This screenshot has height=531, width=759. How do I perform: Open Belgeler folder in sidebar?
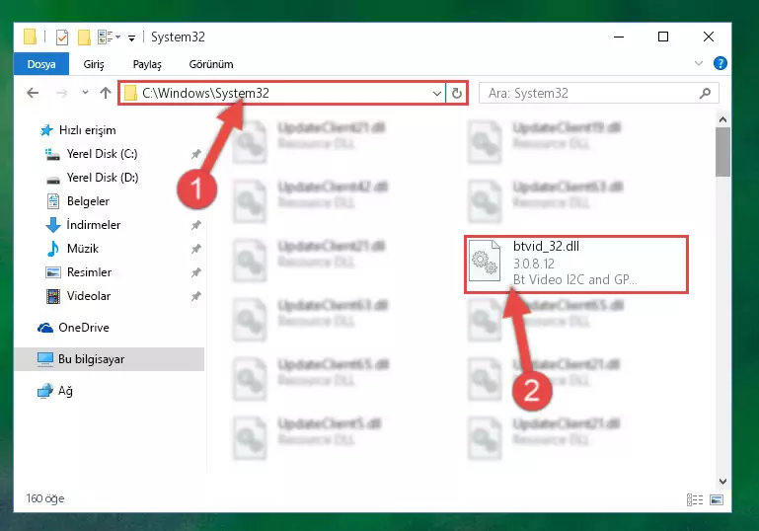tap(88, 201)
